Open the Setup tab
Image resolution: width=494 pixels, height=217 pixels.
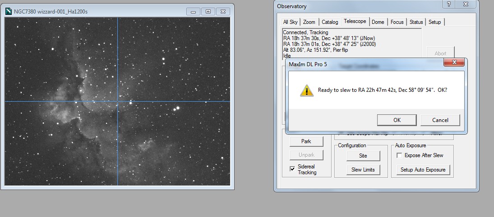click(x=434, y=22)
